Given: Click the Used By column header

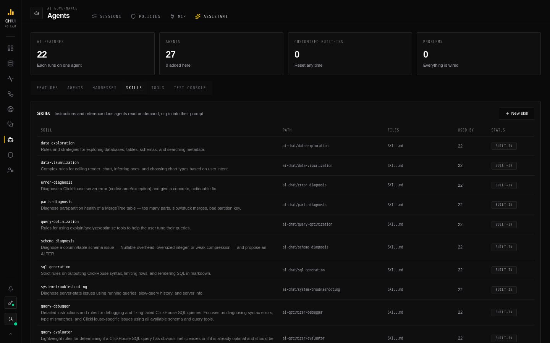Looking at the screenshot, I should (466, 130).
